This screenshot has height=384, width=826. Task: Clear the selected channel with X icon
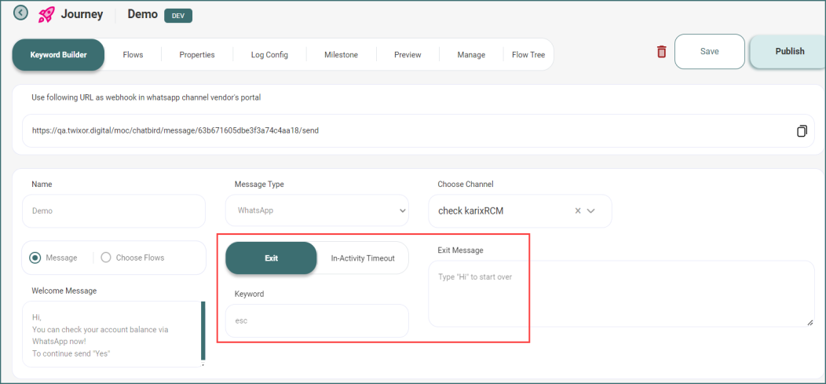pyautogui.click(x=578, y=210)
